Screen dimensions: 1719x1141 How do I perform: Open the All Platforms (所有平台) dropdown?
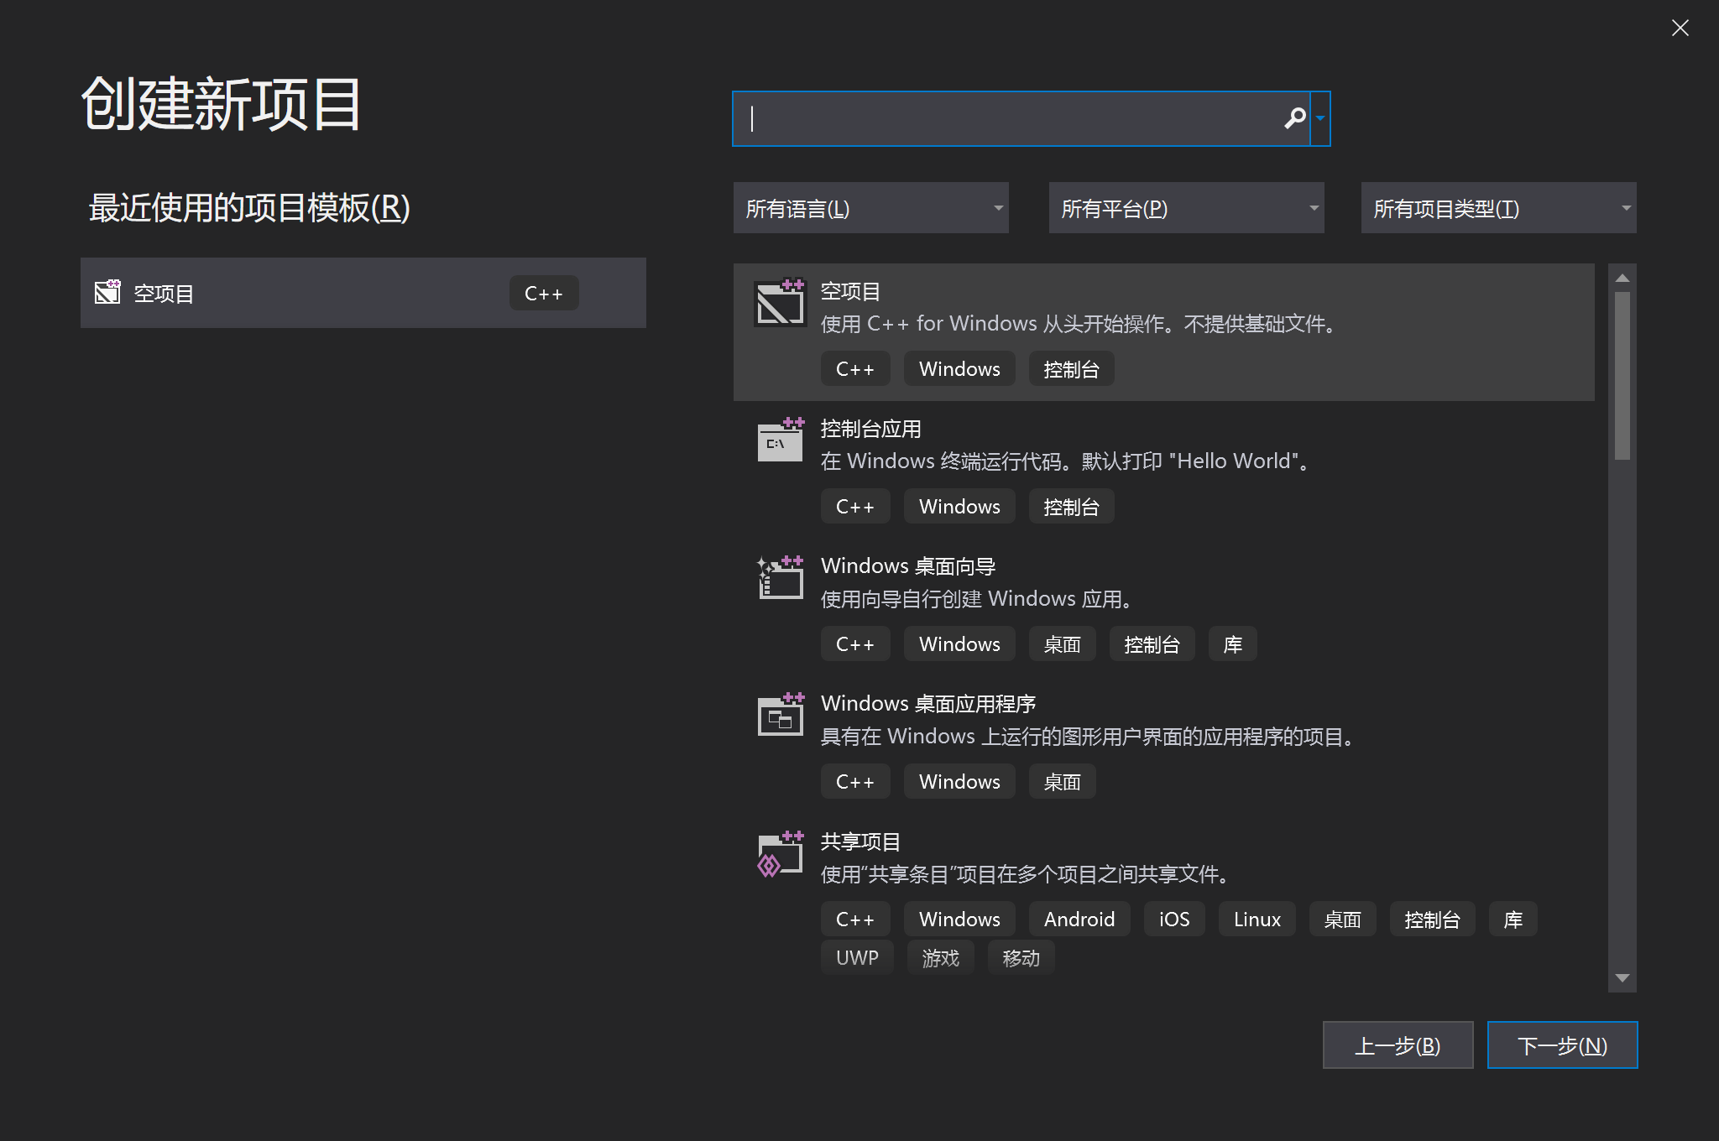1186,208
